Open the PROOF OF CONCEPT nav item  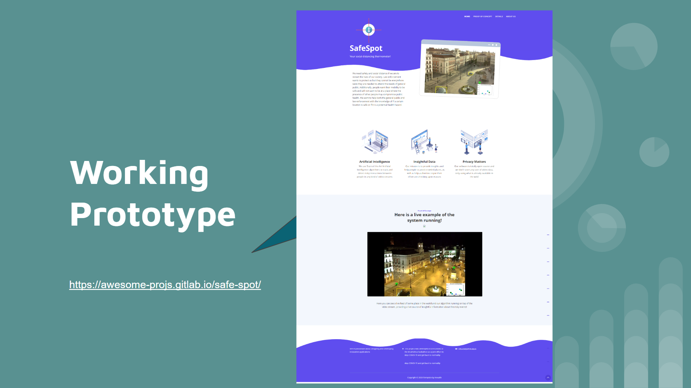click(482, 17)
